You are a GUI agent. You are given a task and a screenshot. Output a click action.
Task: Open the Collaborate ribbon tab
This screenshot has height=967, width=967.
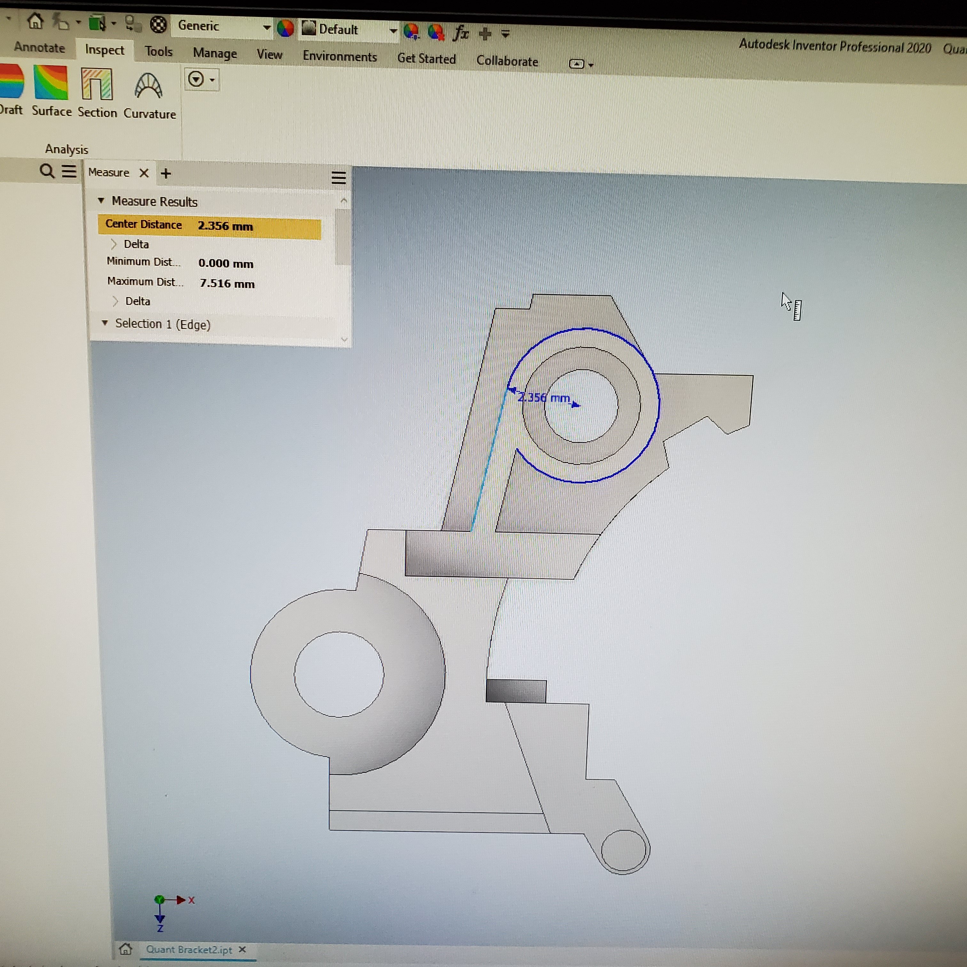(x=507, y=61)
